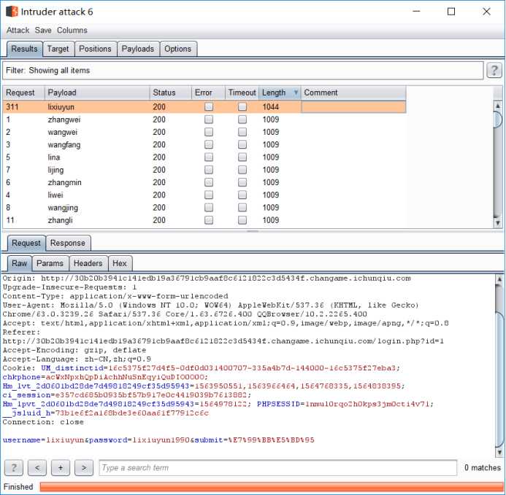Viewport: 506px width, 495px height.
Task: Open the Headers view tab
Action: point(88,263)
